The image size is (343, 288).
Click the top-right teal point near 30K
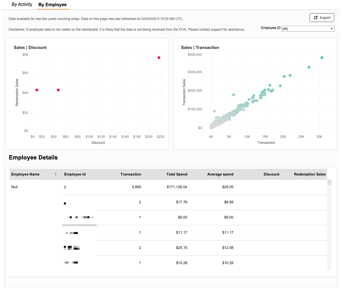(322, 58)
